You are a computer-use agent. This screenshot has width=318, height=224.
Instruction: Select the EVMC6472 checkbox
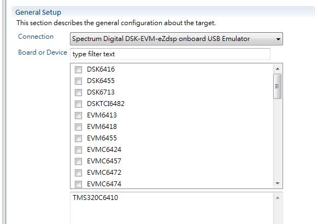[78, 173]
